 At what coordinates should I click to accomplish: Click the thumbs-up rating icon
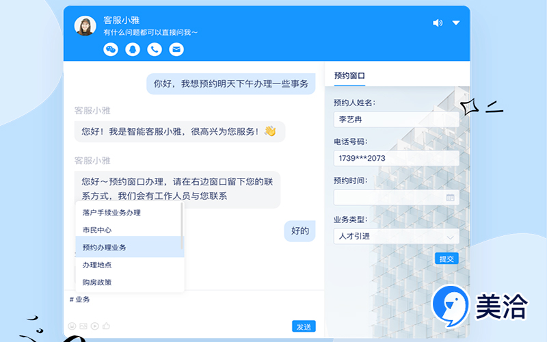(x=106, y=326)
